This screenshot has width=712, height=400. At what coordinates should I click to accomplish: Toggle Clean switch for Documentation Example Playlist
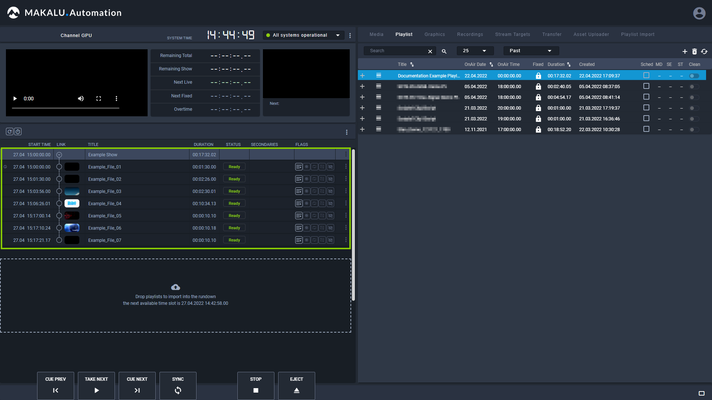click(694, 76)
